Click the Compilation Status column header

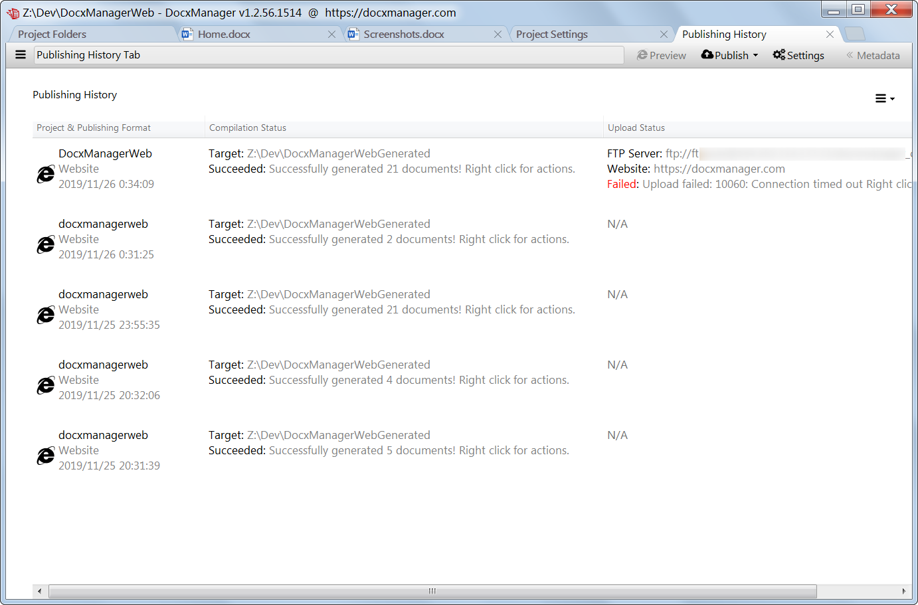click(247, 128)
